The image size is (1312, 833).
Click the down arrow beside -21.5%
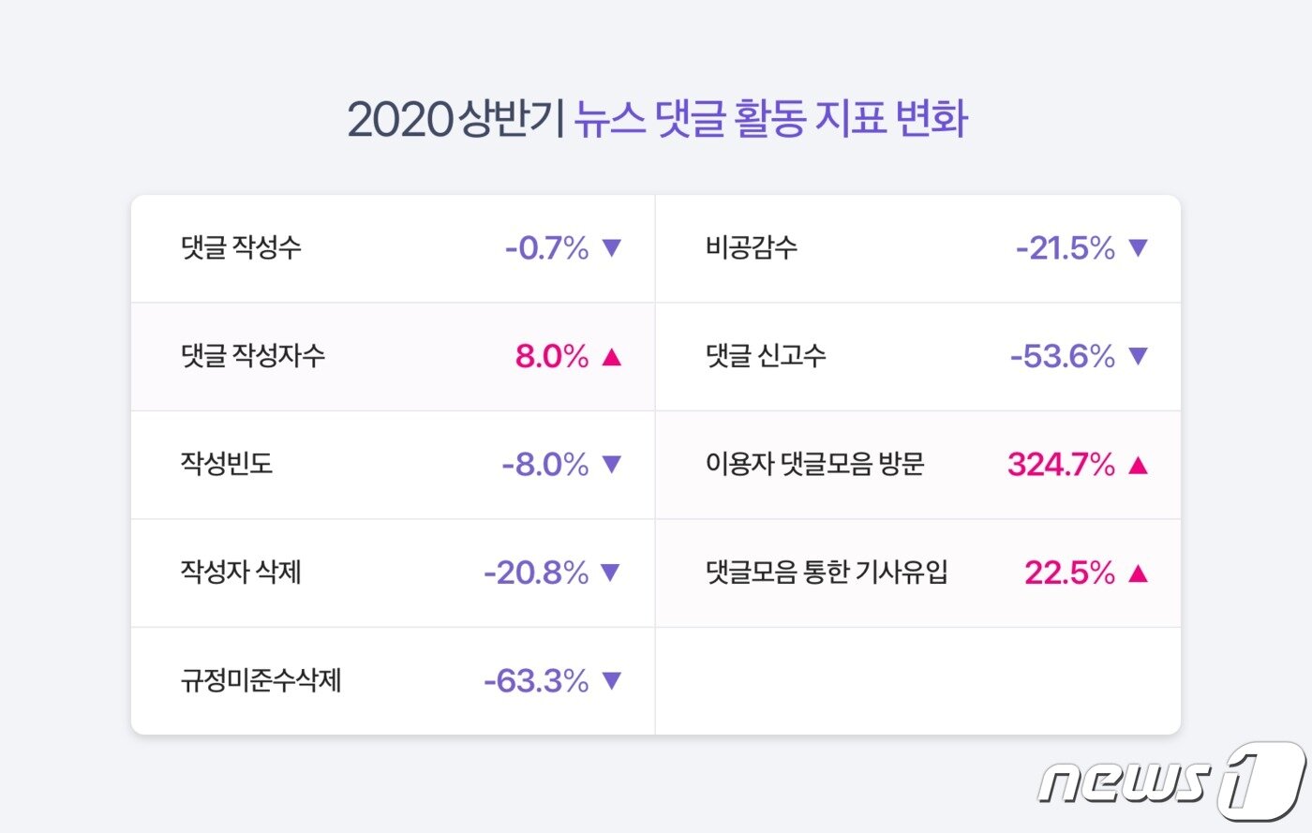[x=1138, y=248]
